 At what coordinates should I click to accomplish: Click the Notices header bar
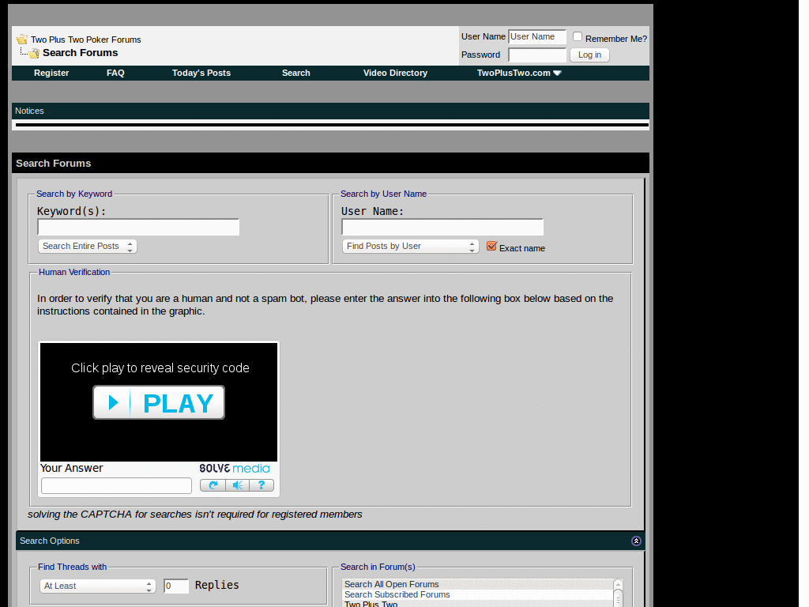(x=330, y=111)
